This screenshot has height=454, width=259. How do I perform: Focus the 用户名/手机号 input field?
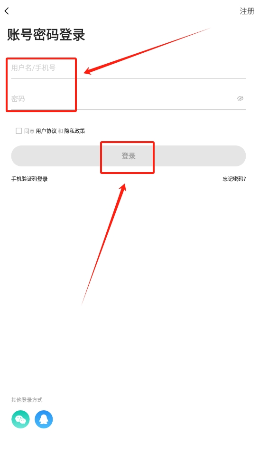(x=129, y=68)
